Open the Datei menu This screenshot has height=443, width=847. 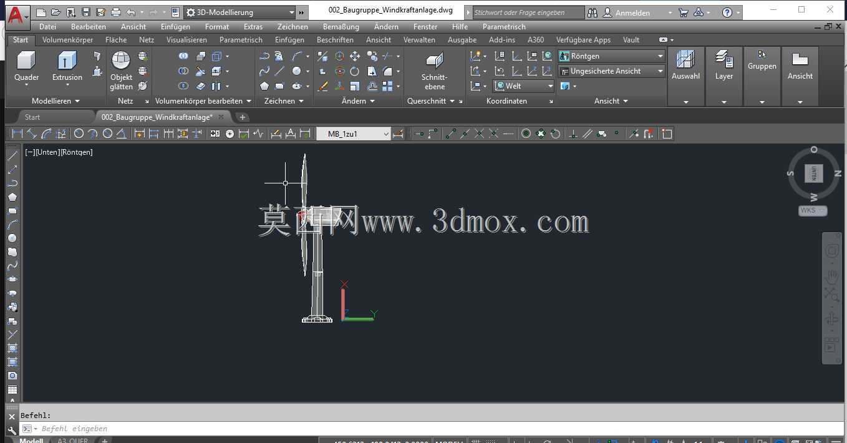pos(47,27)
